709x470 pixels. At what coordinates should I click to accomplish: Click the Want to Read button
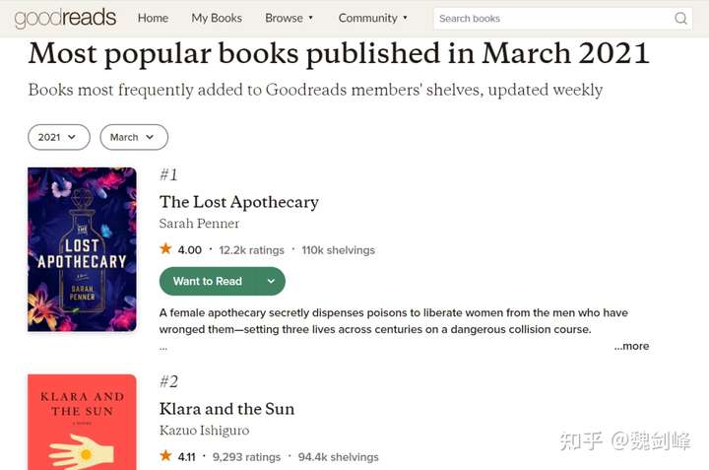208,281
